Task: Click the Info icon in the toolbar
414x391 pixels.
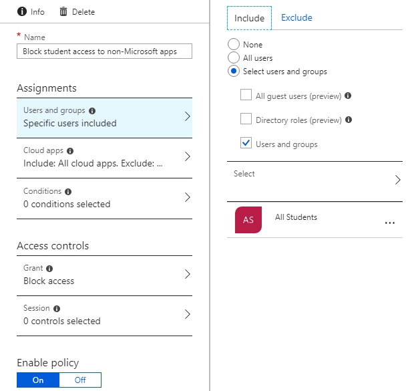Action: pos(22,11)
